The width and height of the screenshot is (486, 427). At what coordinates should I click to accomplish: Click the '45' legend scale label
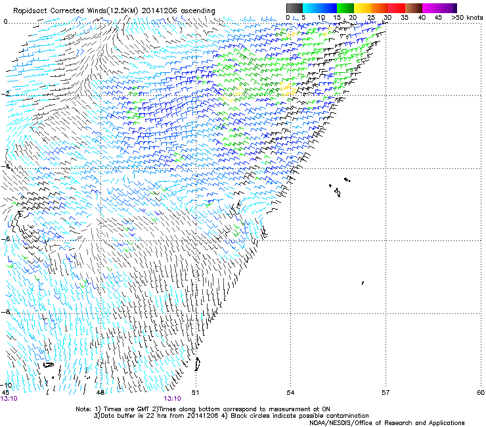point(438,18)
